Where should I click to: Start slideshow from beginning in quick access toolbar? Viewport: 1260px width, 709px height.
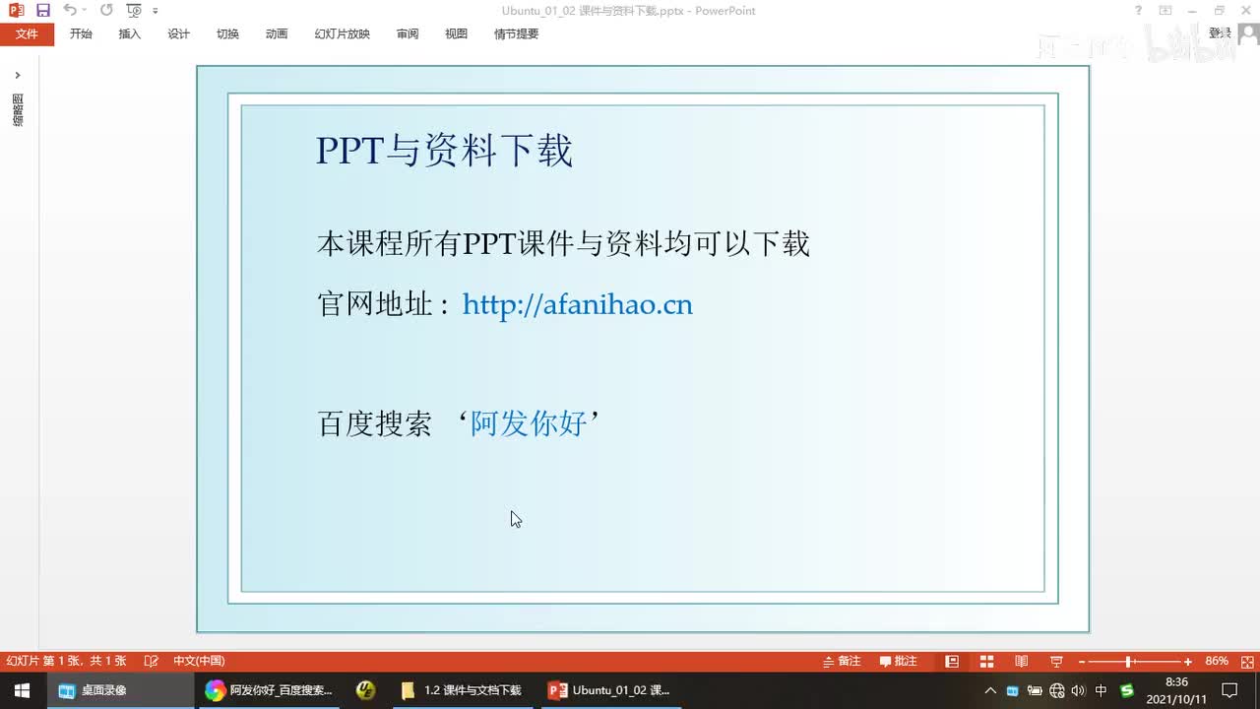[134, 11]
